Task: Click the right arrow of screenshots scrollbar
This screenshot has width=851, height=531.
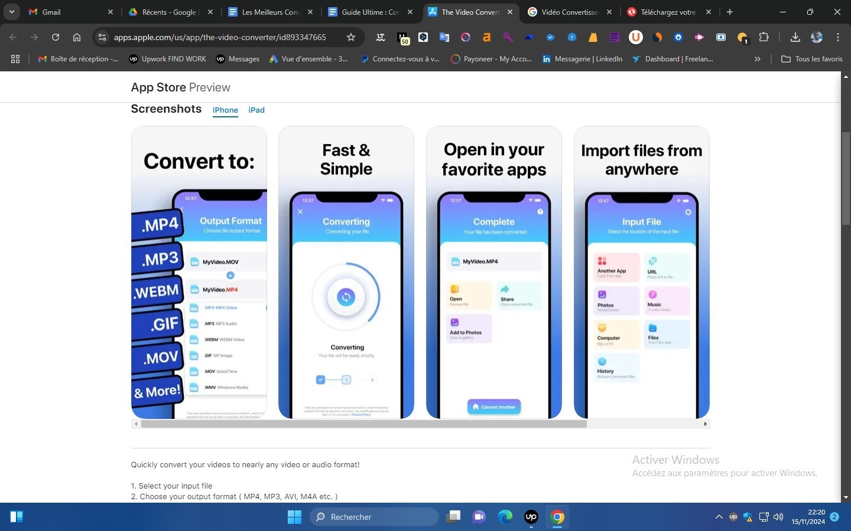Action: click(x=705, y=424)
